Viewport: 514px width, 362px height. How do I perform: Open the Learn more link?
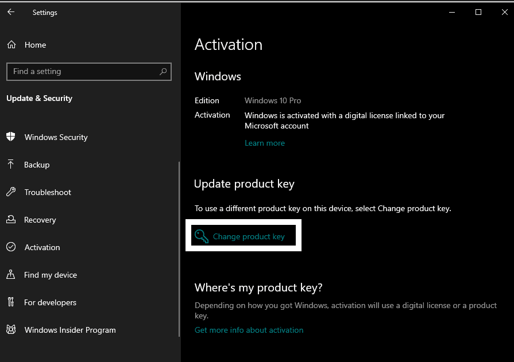coord(265,143)
